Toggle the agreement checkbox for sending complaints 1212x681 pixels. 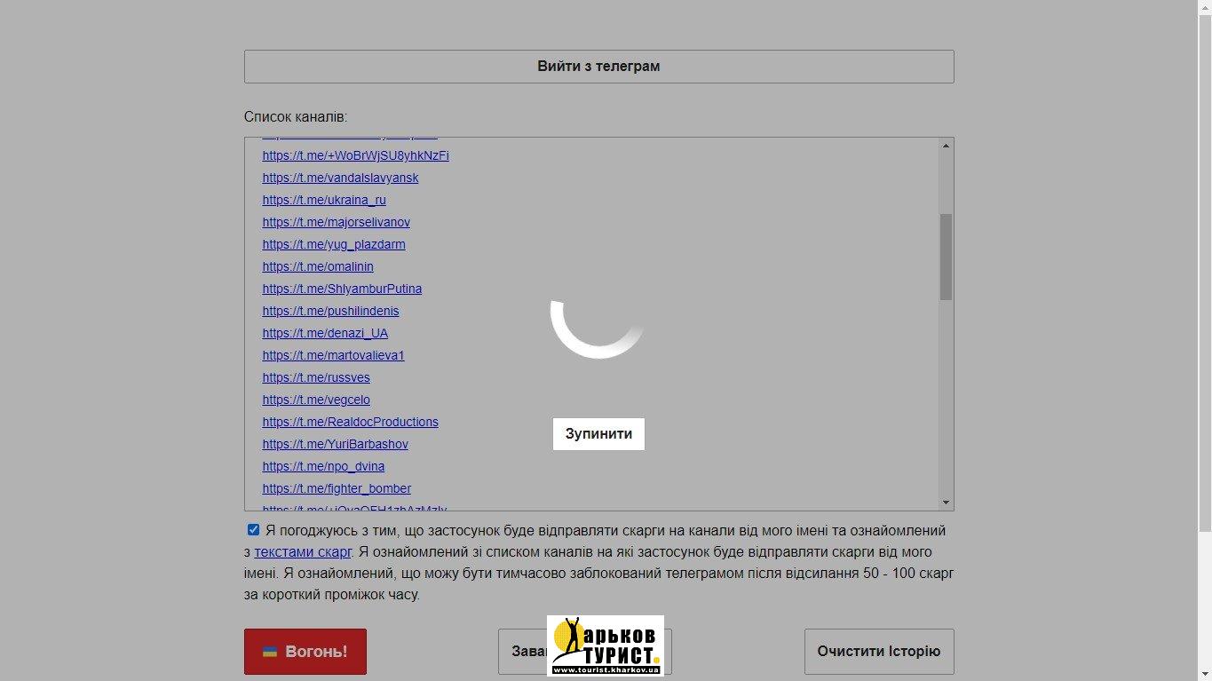pyautogui.click(x=253, y=530)
